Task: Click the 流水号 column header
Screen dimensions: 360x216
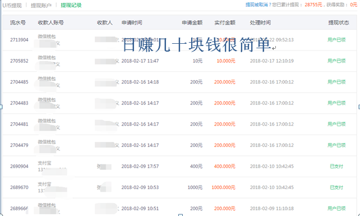Action: coord(18,22)
